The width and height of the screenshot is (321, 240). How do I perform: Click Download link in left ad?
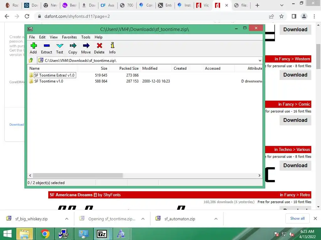pos(17,124)
